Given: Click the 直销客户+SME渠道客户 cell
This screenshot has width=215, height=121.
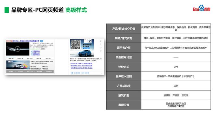Looking at the screenshot, I should pyautogui.click(x=176, y=76).
